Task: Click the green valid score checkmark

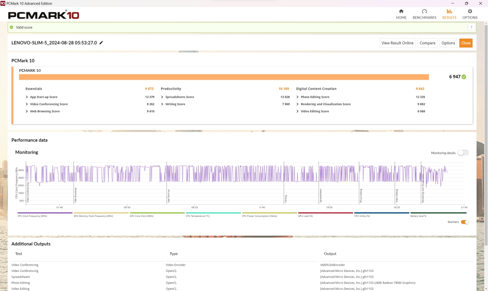Action: coord(11,27)
